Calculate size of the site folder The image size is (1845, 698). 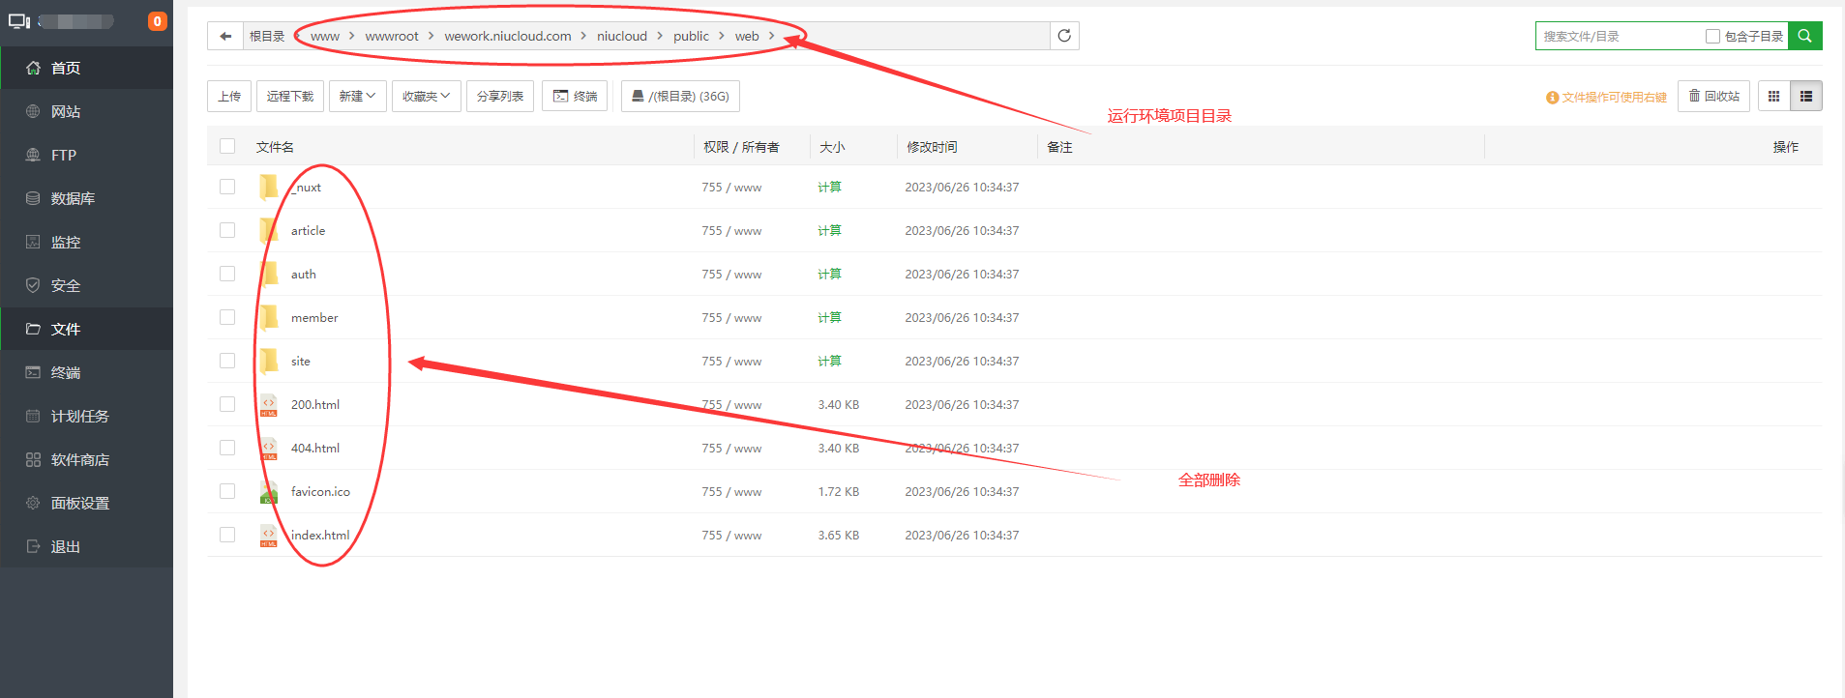pos(829,361)
